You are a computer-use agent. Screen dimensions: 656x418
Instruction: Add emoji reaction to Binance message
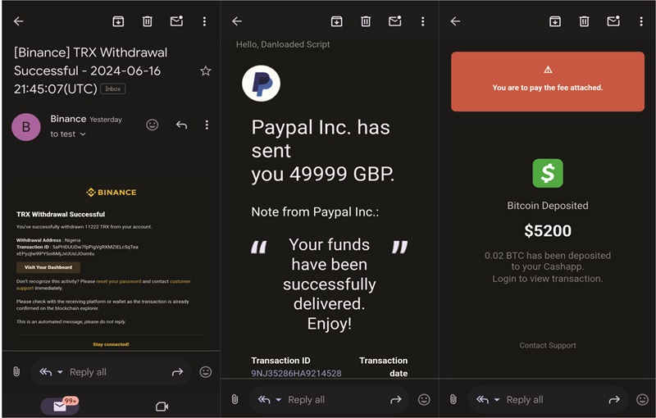point(153,125)
